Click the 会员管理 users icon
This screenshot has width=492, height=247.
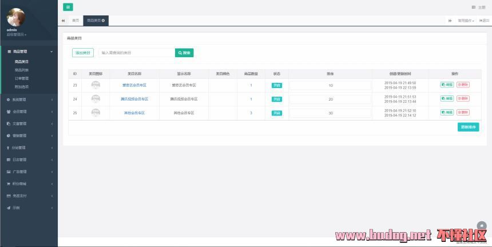coord(9,111)
